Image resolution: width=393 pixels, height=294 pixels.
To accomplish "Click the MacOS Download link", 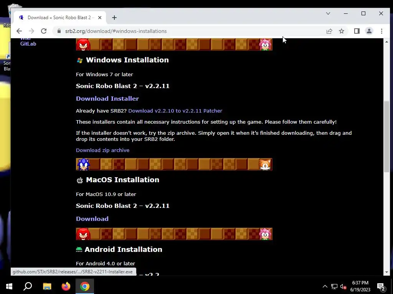I will click(92, 219).
